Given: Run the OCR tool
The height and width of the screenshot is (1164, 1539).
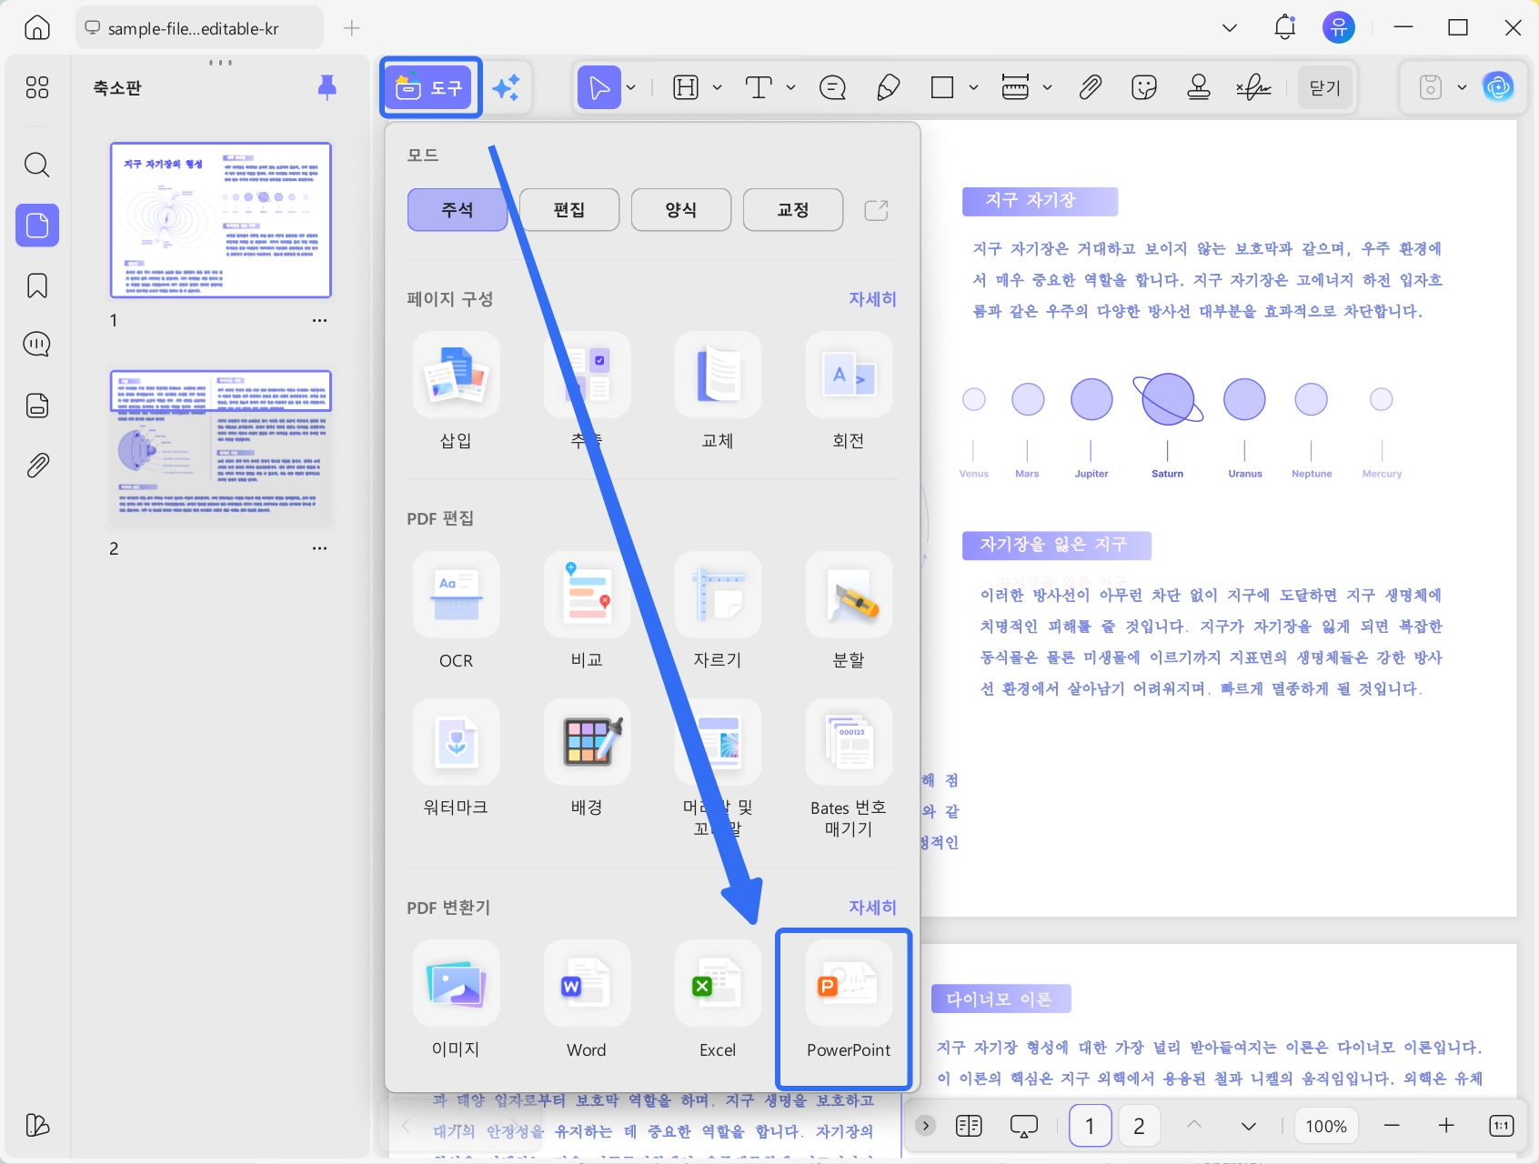Looking at the screenshot, I should click(x=456, y=611).
